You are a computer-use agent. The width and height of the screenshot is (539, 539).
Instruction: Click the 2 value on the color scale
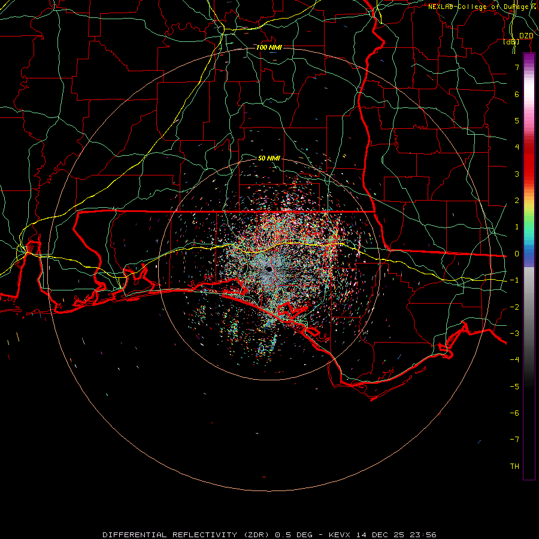517,201
